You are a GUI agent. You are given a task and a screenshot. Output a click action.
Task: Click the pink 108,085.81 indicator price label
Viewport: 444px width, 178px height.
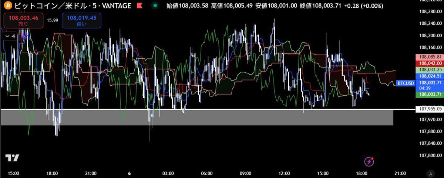pyautogui.click(x=430, y=57)
